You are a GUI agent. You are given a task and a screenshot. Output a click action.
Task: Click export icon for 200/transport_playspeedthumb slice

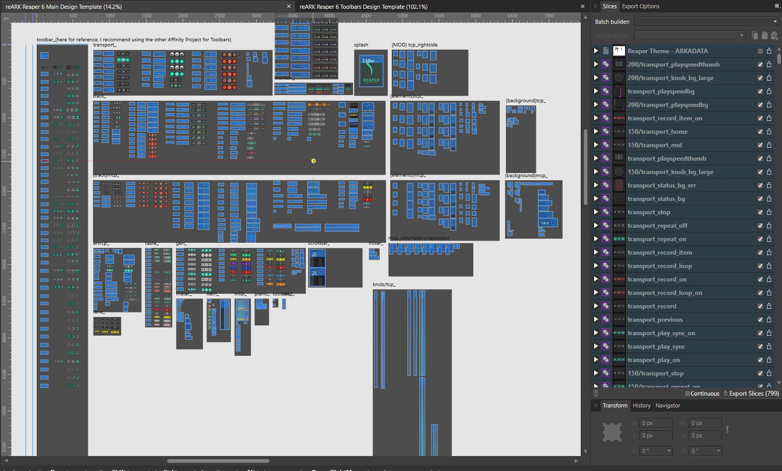tap(769, 64)
